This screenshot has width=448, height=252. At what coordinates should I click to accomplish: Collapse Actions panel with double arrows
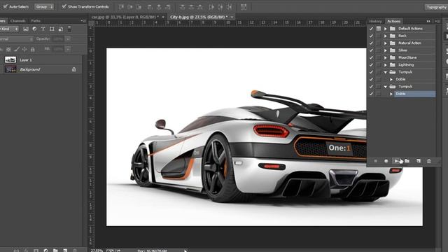[428, 21]
